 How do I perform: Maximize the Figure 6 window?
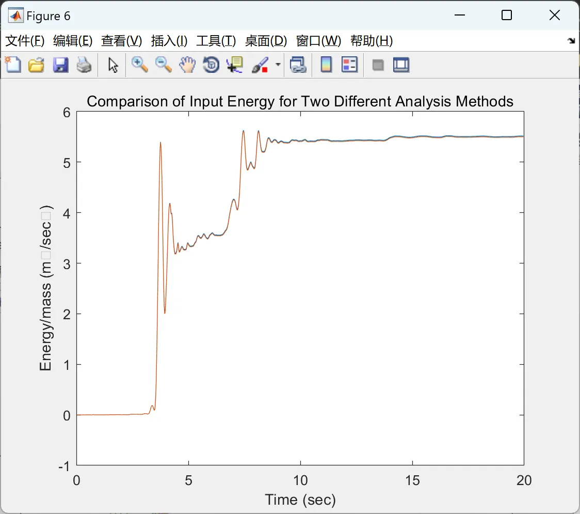[x=506, y=15]
